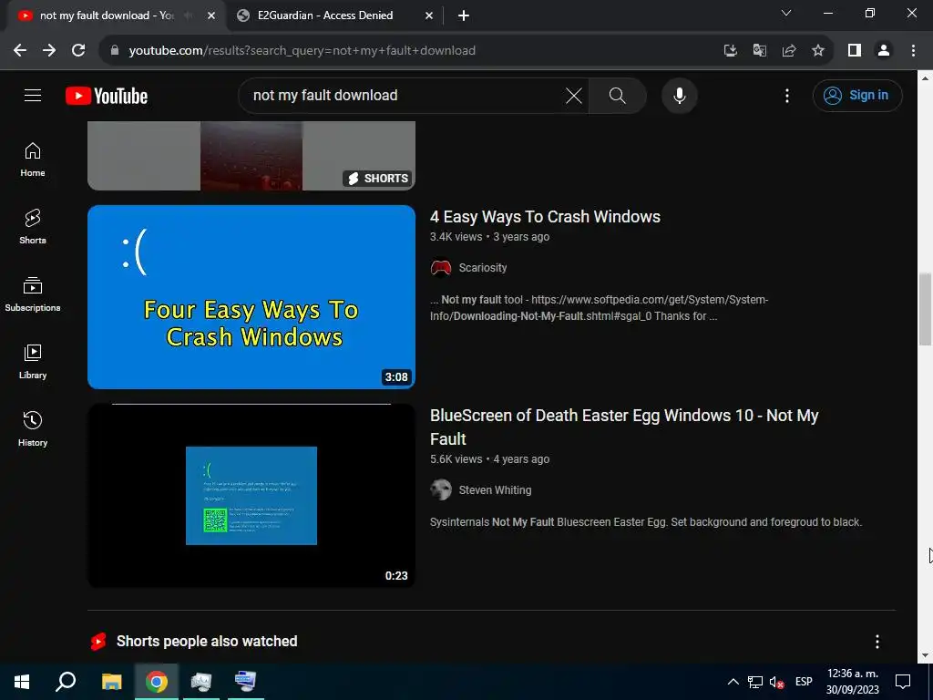Open the Windows Start menu

(x=22, y=682)
